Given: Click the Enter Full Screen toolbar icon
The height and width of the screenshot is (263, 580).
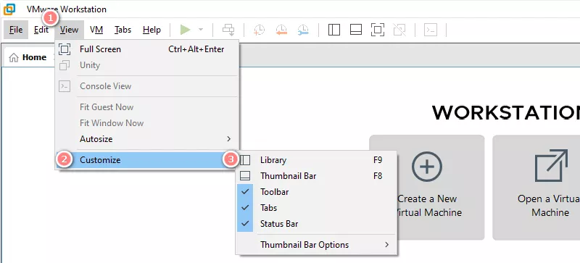Looking at the screenshot, I should pyautogui.click(x=378, y=30).
